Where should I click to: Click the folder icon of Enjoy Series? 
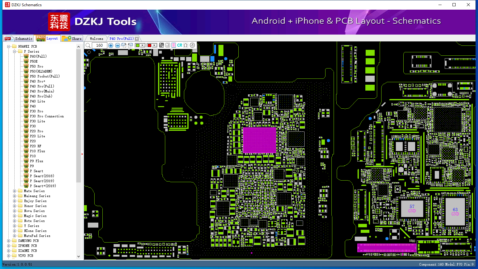20,201
